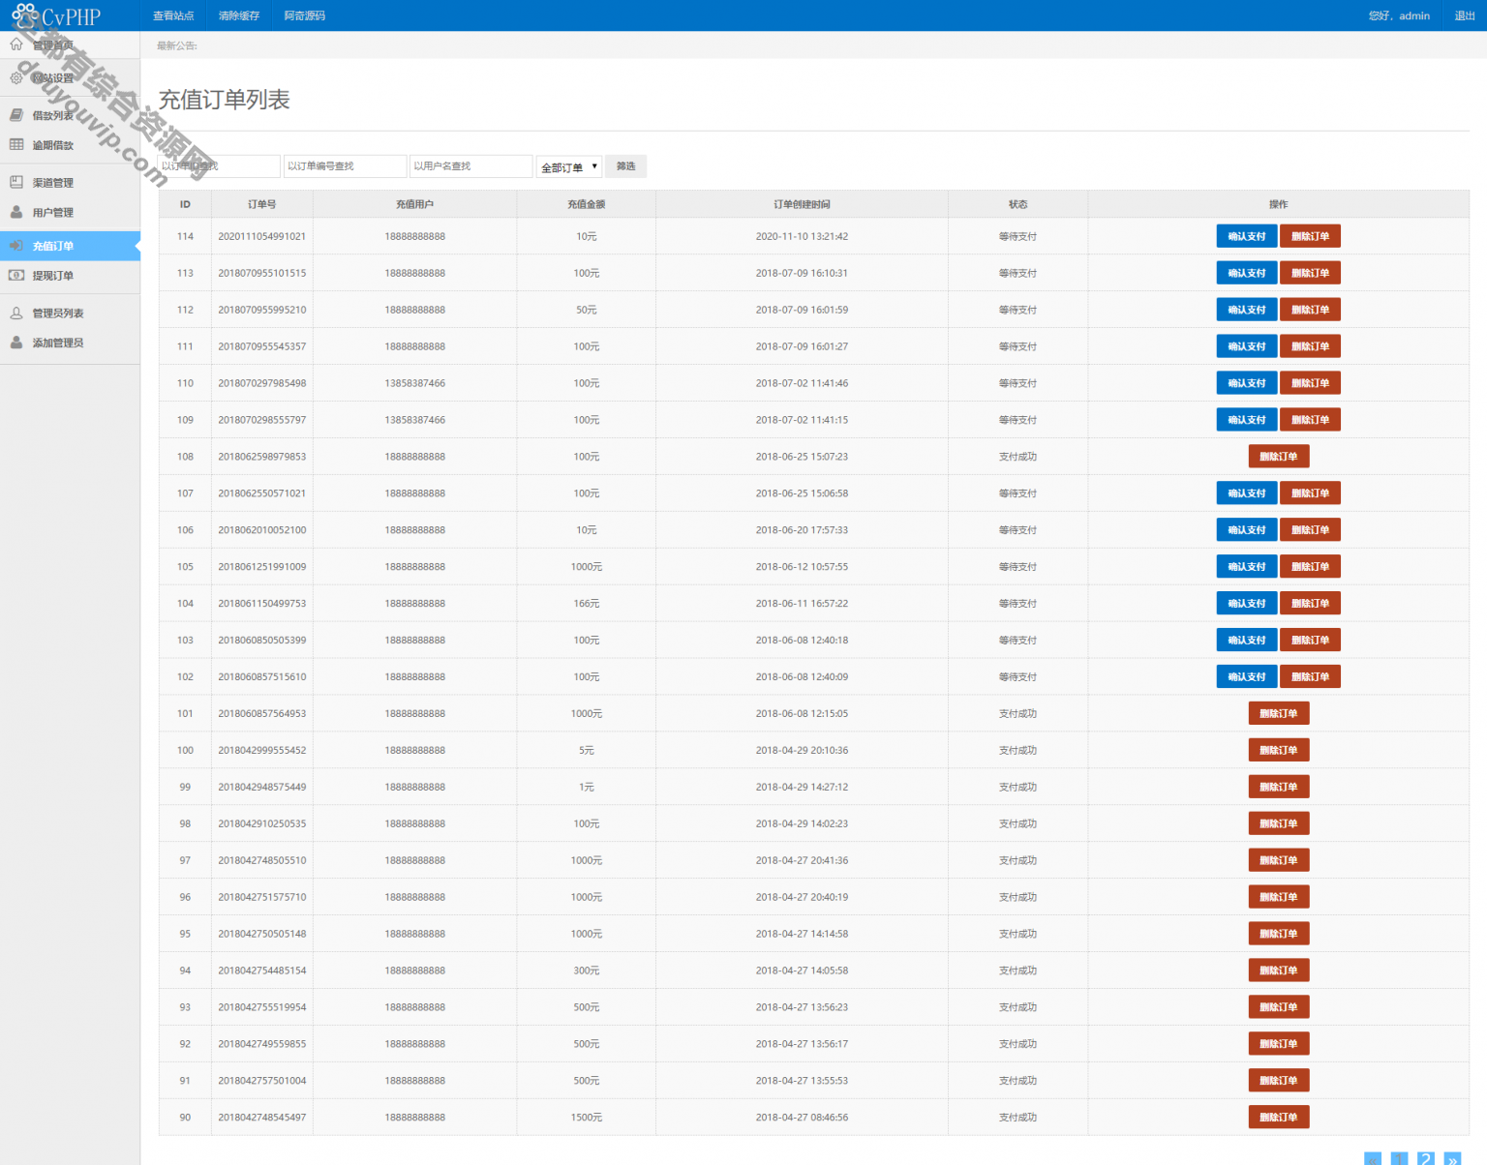Open 借款列表 via its book icon
The image size is (1487, 1165).
[x=16, y=115]
